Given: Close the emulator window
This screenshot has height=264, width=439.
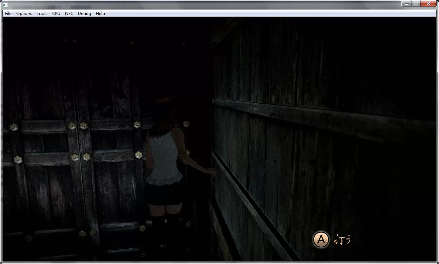Looking at the screenshot, I should click(429, 3).
